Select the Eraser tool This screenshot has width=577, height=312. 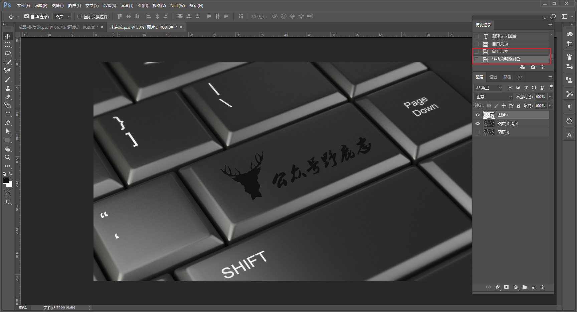8,97
